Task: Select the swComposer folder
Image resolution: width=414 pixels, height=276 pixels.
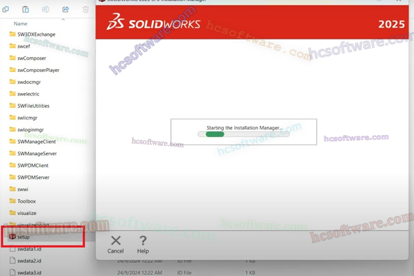Action: click(28, 58)
